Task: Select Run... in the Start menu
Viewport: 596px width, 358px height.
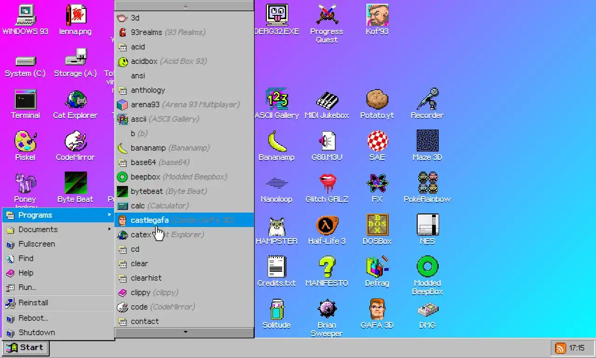Action: pyautogui.click(x=58, y=287)
